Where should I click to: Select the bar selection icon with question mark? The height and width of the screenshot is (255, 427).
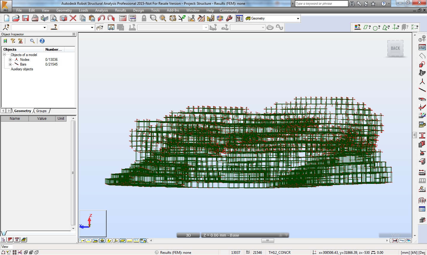point(54,27)
